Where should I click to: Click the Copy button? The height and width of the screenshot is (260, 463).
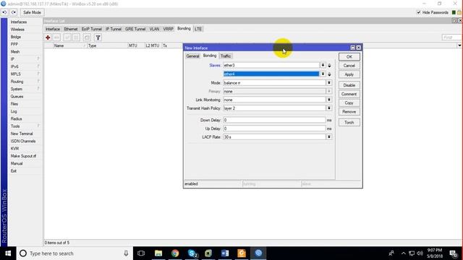pyautogui.click(x=349, y=103)
